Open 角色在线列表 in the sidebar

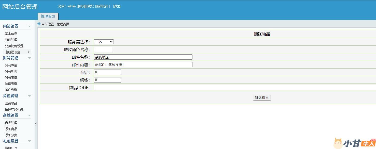(x=14, y=109)
